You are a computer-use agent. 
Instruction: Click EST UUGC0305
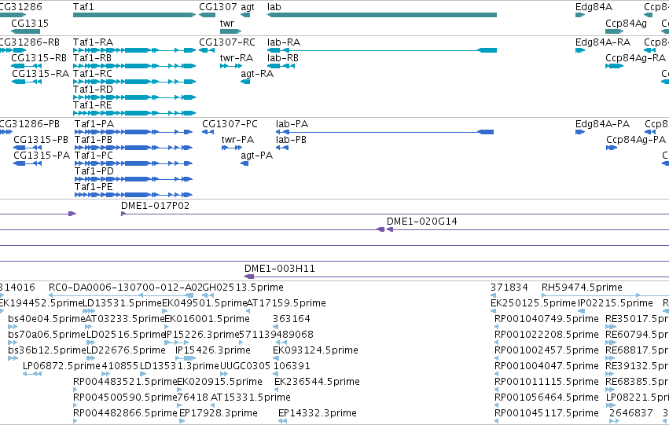tap(245, 366)
